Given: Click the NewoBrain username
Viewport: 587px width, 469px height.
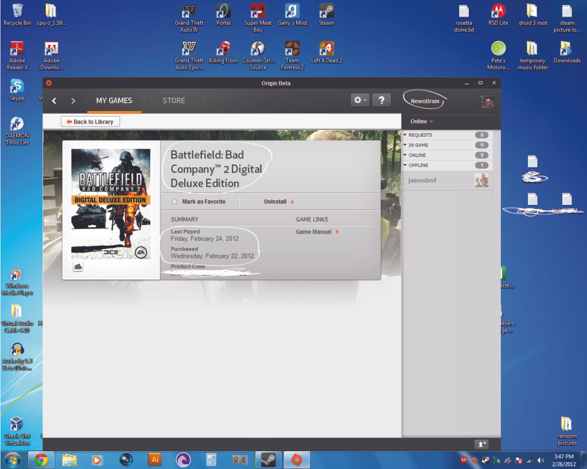Looking at the screenshot, I should point(425,101).
